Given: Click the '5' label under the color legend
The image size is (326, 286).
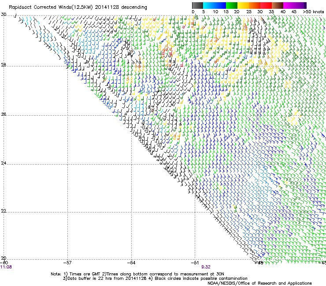Looking at the screenshot, I should (x=204, y=11).
